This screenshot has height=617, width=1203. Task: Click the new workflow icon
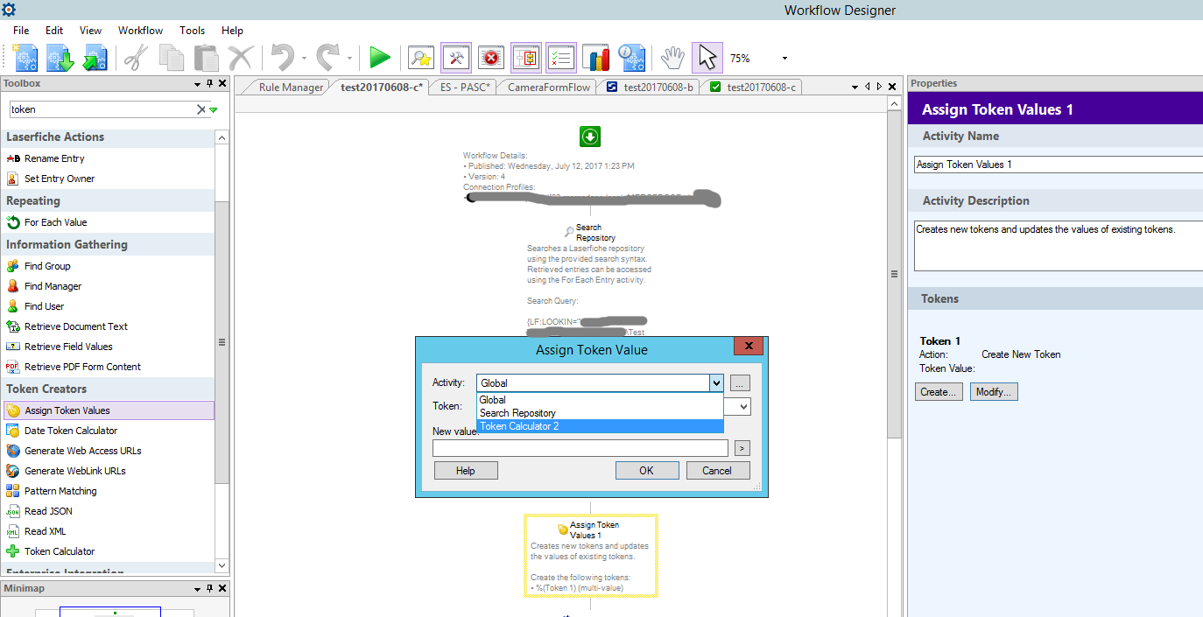25,58
